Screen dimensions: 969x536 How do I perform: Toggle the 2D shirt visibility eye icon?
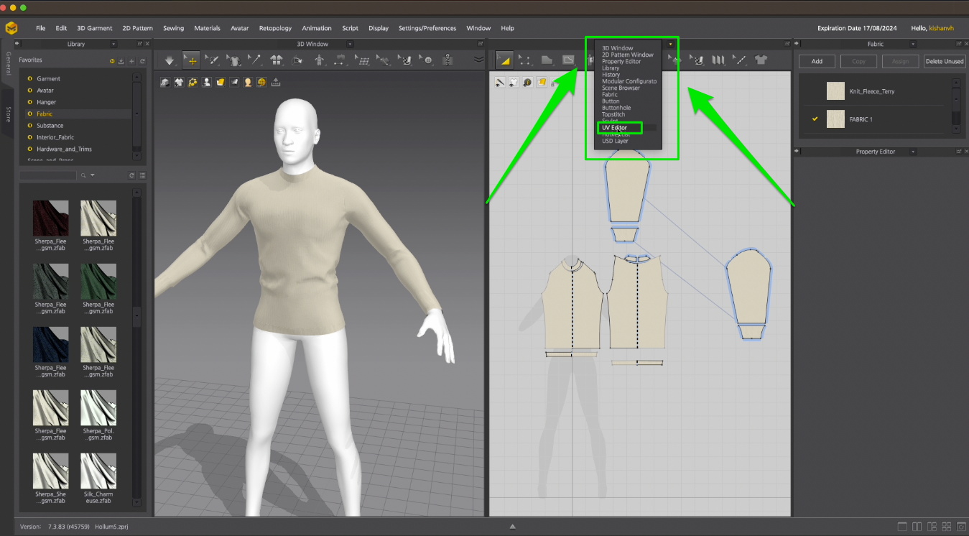click(514, 83)
